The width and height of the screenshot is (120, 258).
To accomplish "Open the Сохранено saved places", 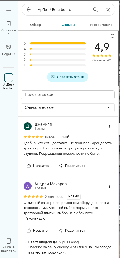I will click(x=9, y=28).
